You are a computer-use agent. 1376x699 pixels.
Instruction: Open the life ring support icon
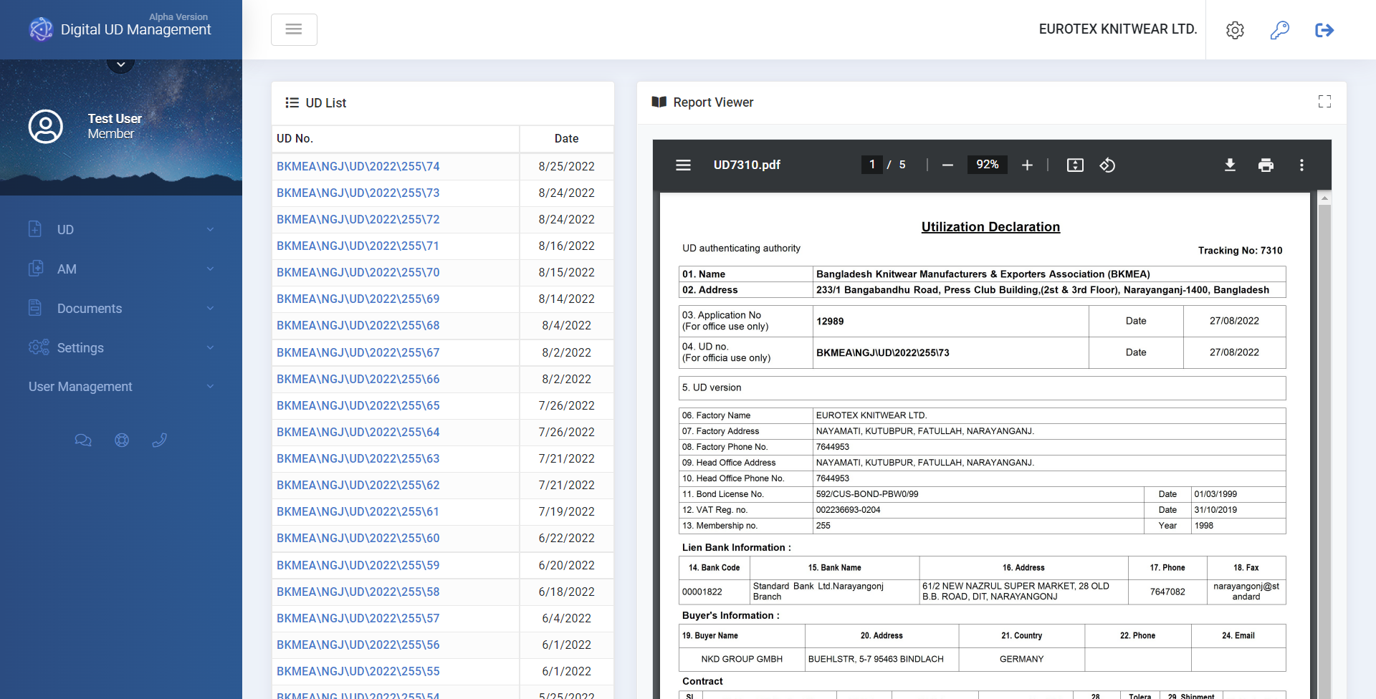122,440
